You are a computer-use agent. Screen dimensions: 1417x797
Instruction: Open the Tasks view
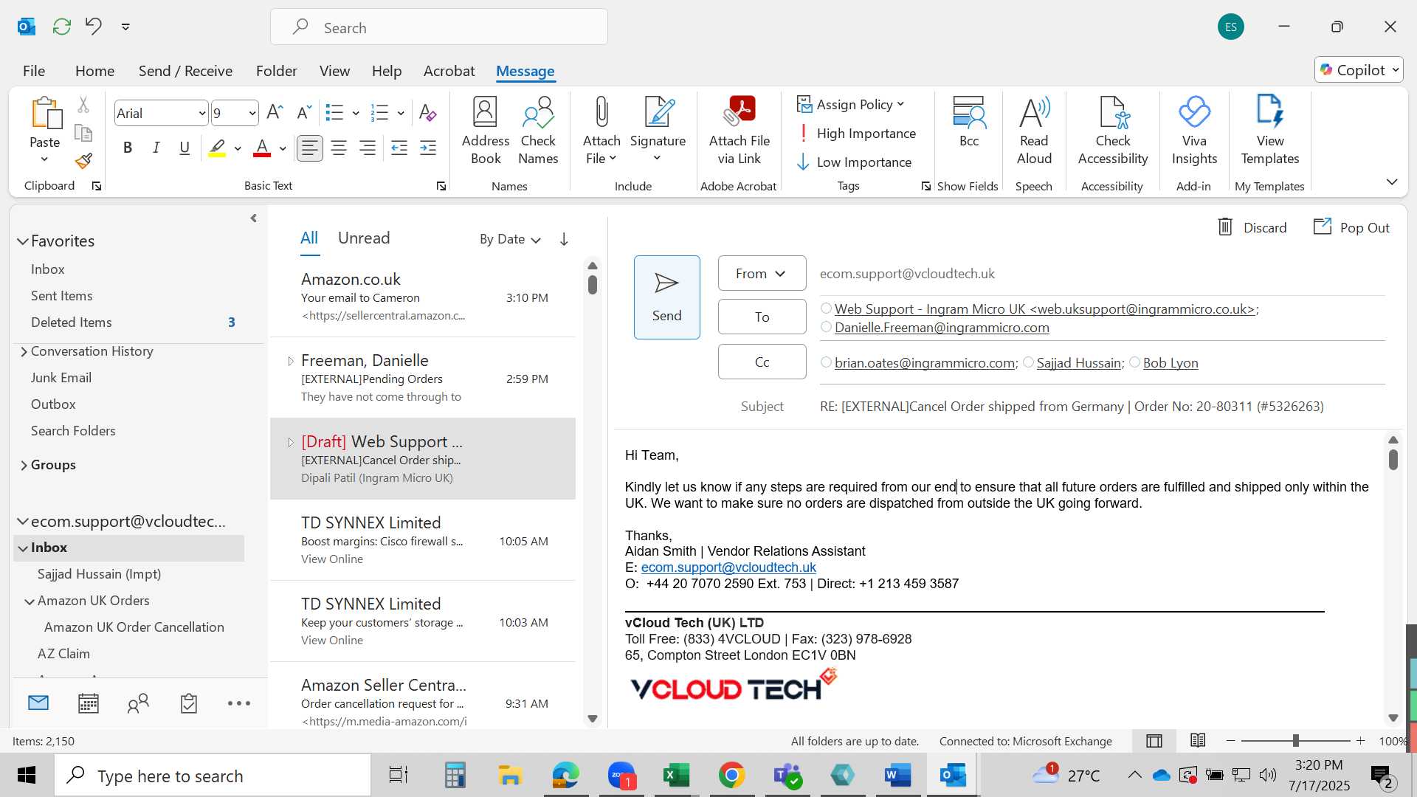pos(189,703)
